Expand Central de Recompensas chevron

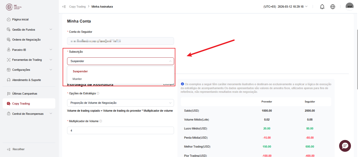click(x=51, y=113)
